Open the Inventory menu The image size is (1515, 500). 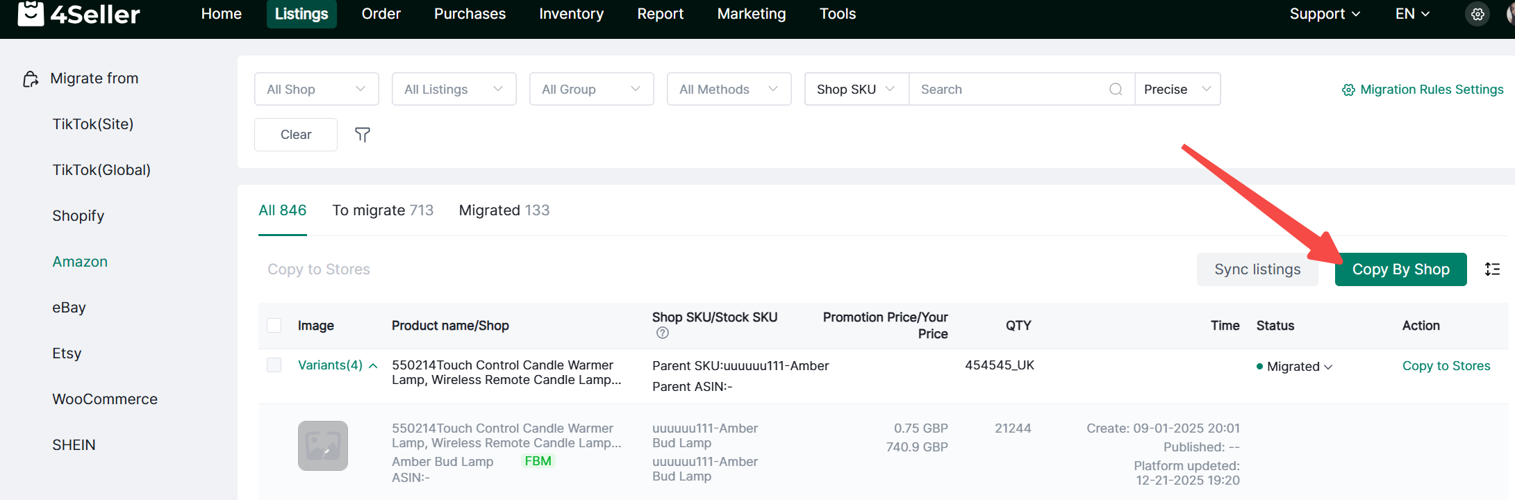571,14
